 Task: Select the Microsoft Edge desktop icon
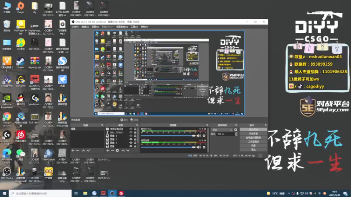7,156
